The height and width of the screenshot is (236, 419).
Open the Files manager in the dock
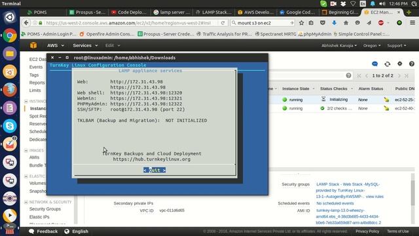click(x=10, y=54)
